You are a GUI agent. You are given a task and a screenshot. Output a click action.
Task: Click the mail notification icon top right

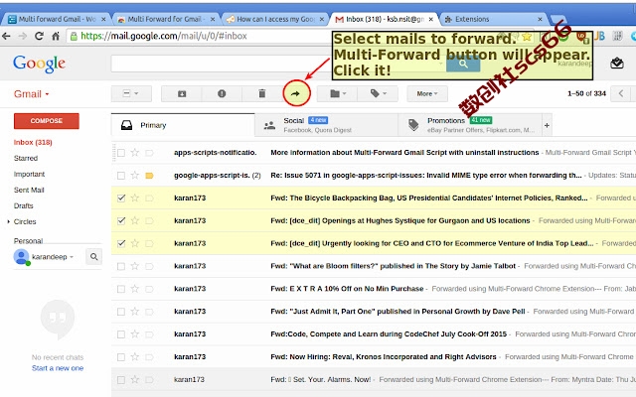click(616, 63)
